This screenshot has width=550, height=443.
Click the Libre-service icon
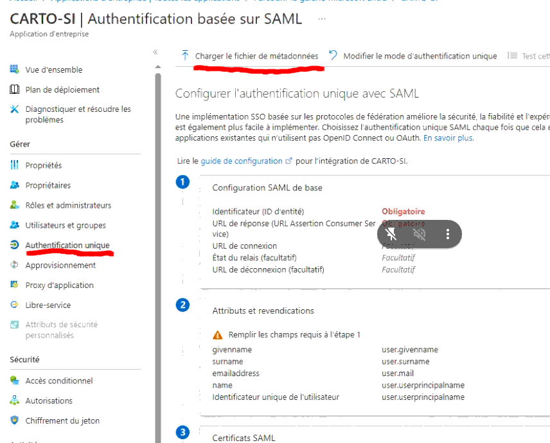[14, 304]
